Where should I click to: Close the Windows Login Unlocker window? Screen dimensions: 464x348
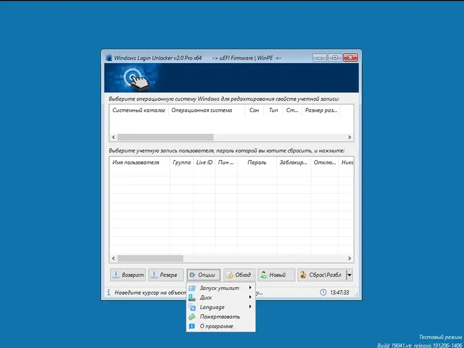pos(351,57)
